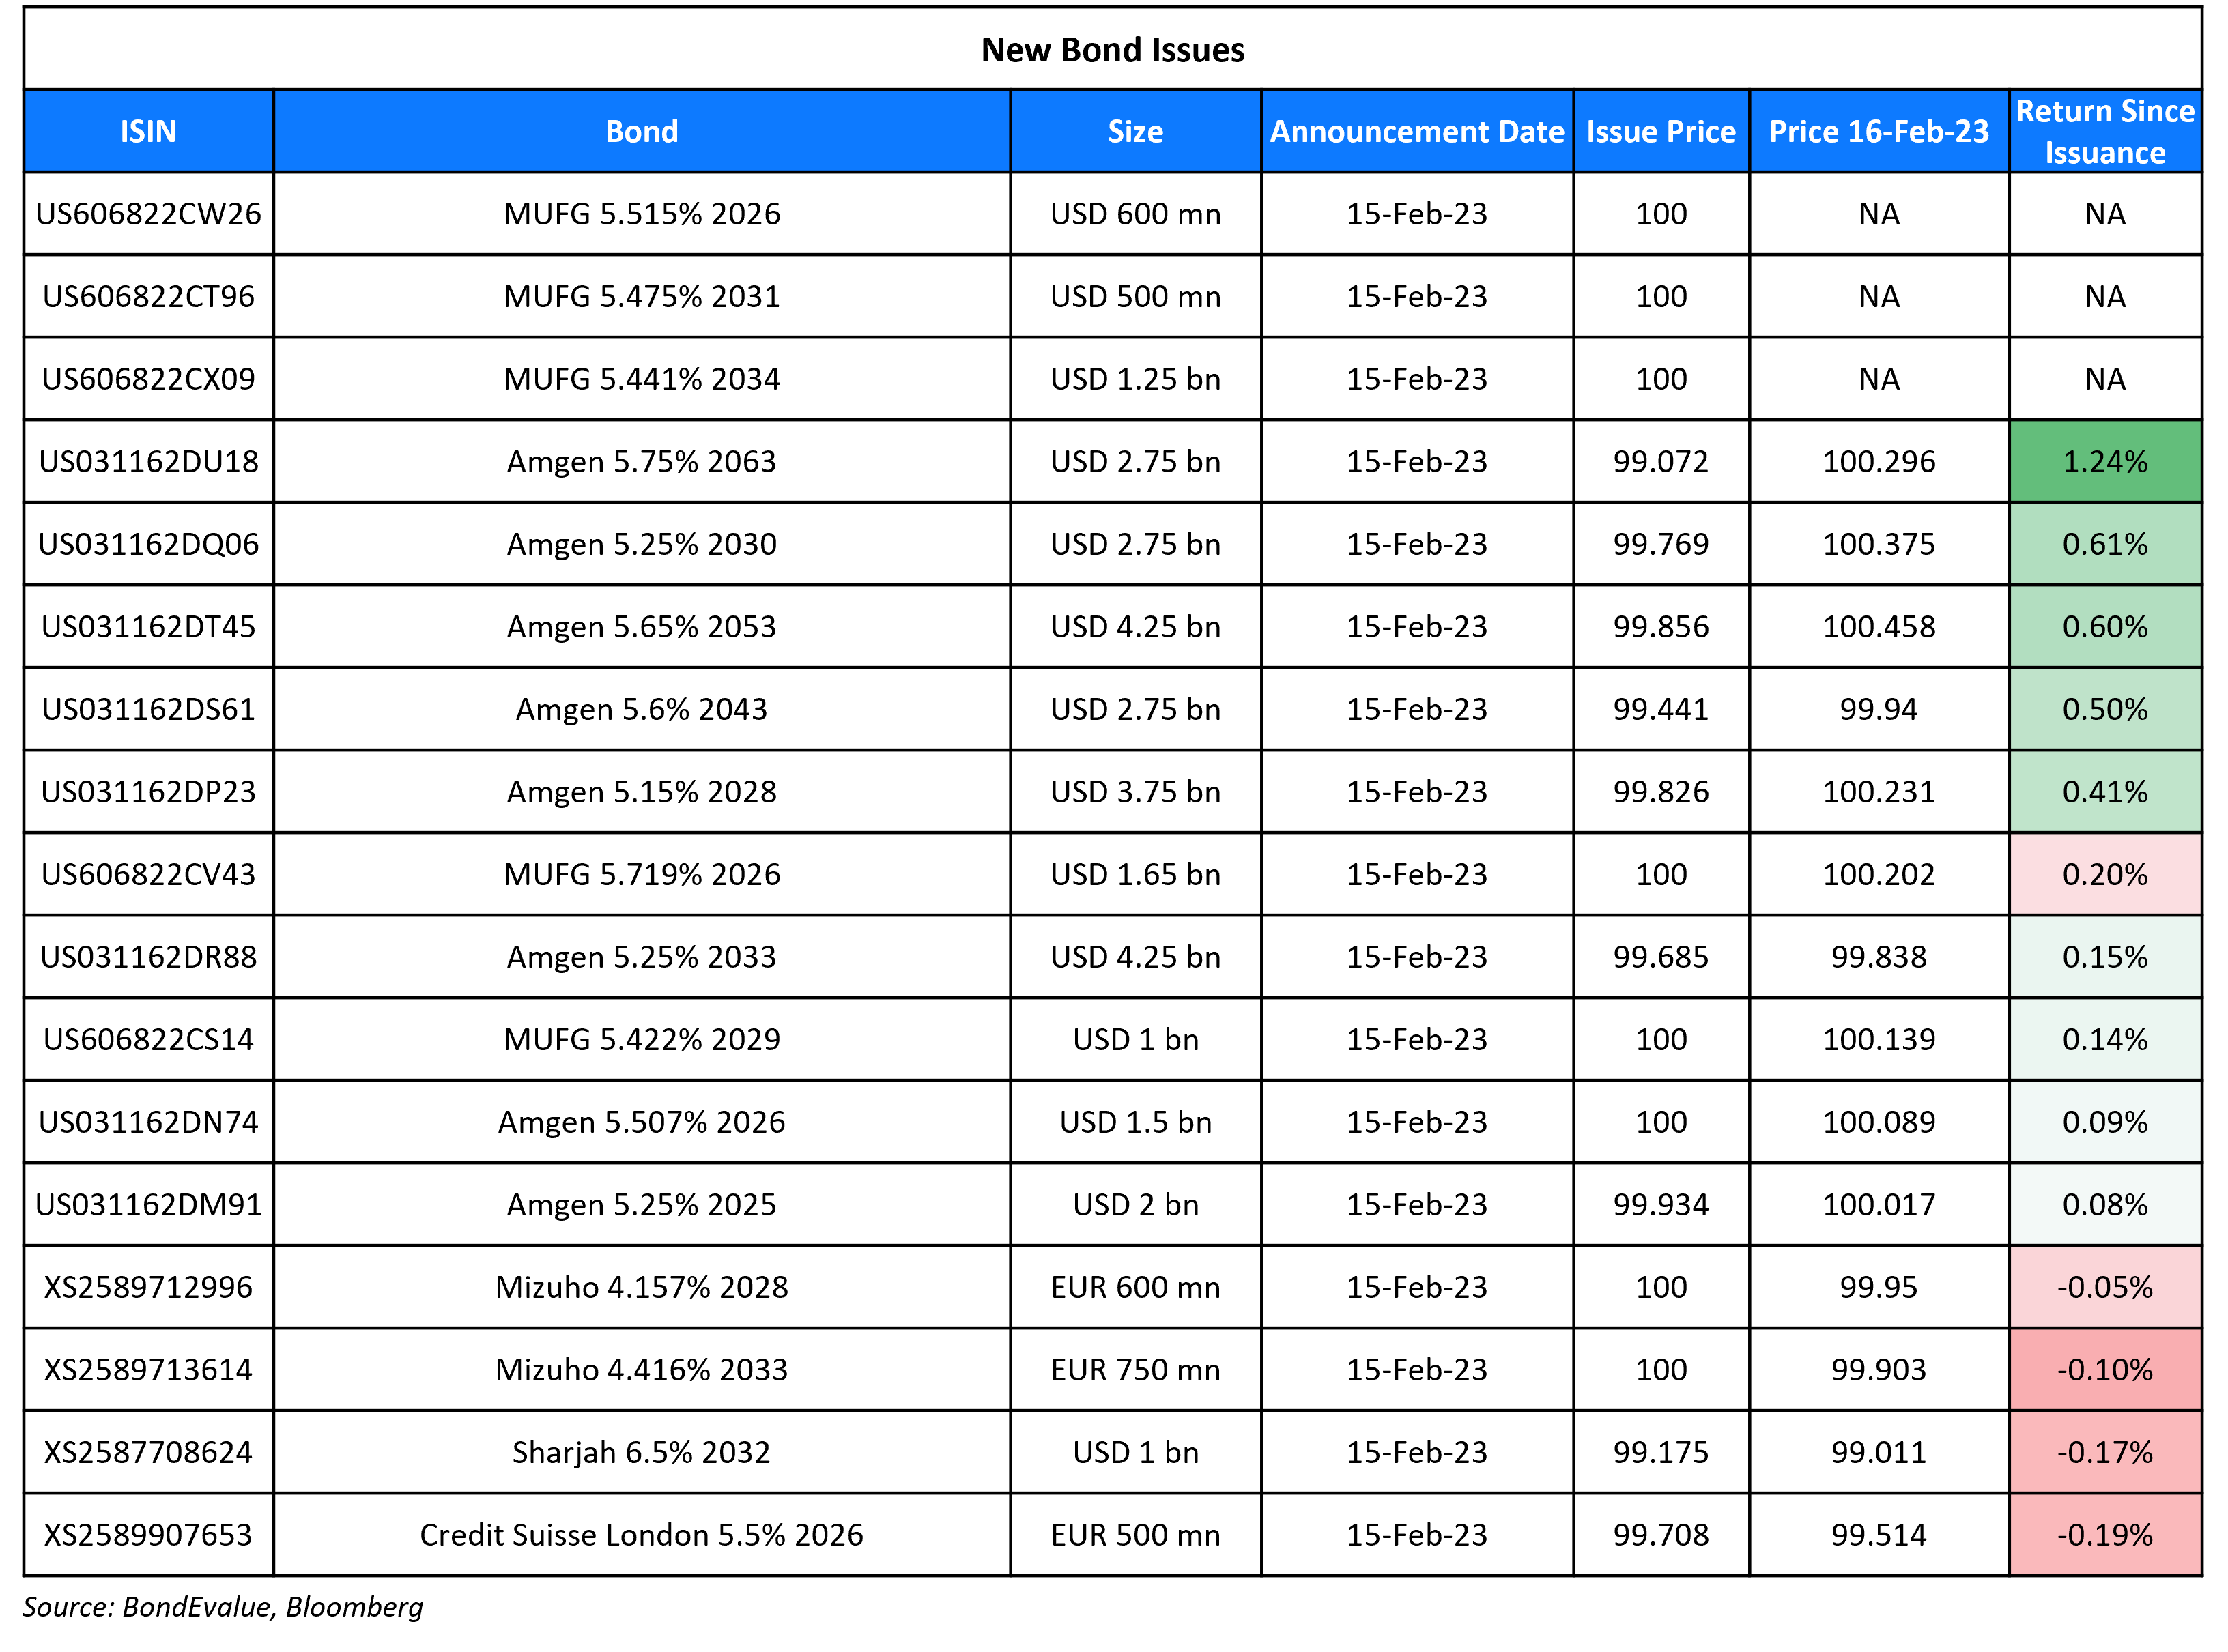Click the Announcement Date header
The height and width of the screenshot is (1652, 2228).
(1416, 131)
